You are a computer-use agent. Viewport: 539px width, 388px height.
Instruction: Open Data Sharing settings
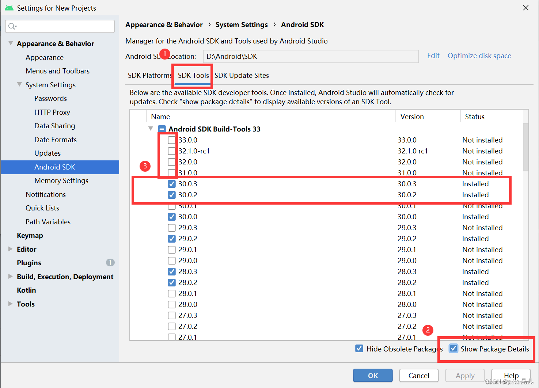tap(55, 126)
